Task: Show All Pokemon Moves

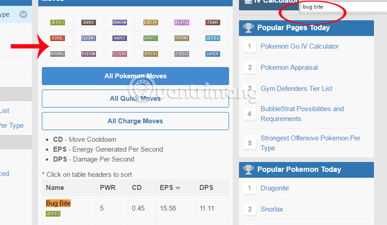Action: click(135, 76)
